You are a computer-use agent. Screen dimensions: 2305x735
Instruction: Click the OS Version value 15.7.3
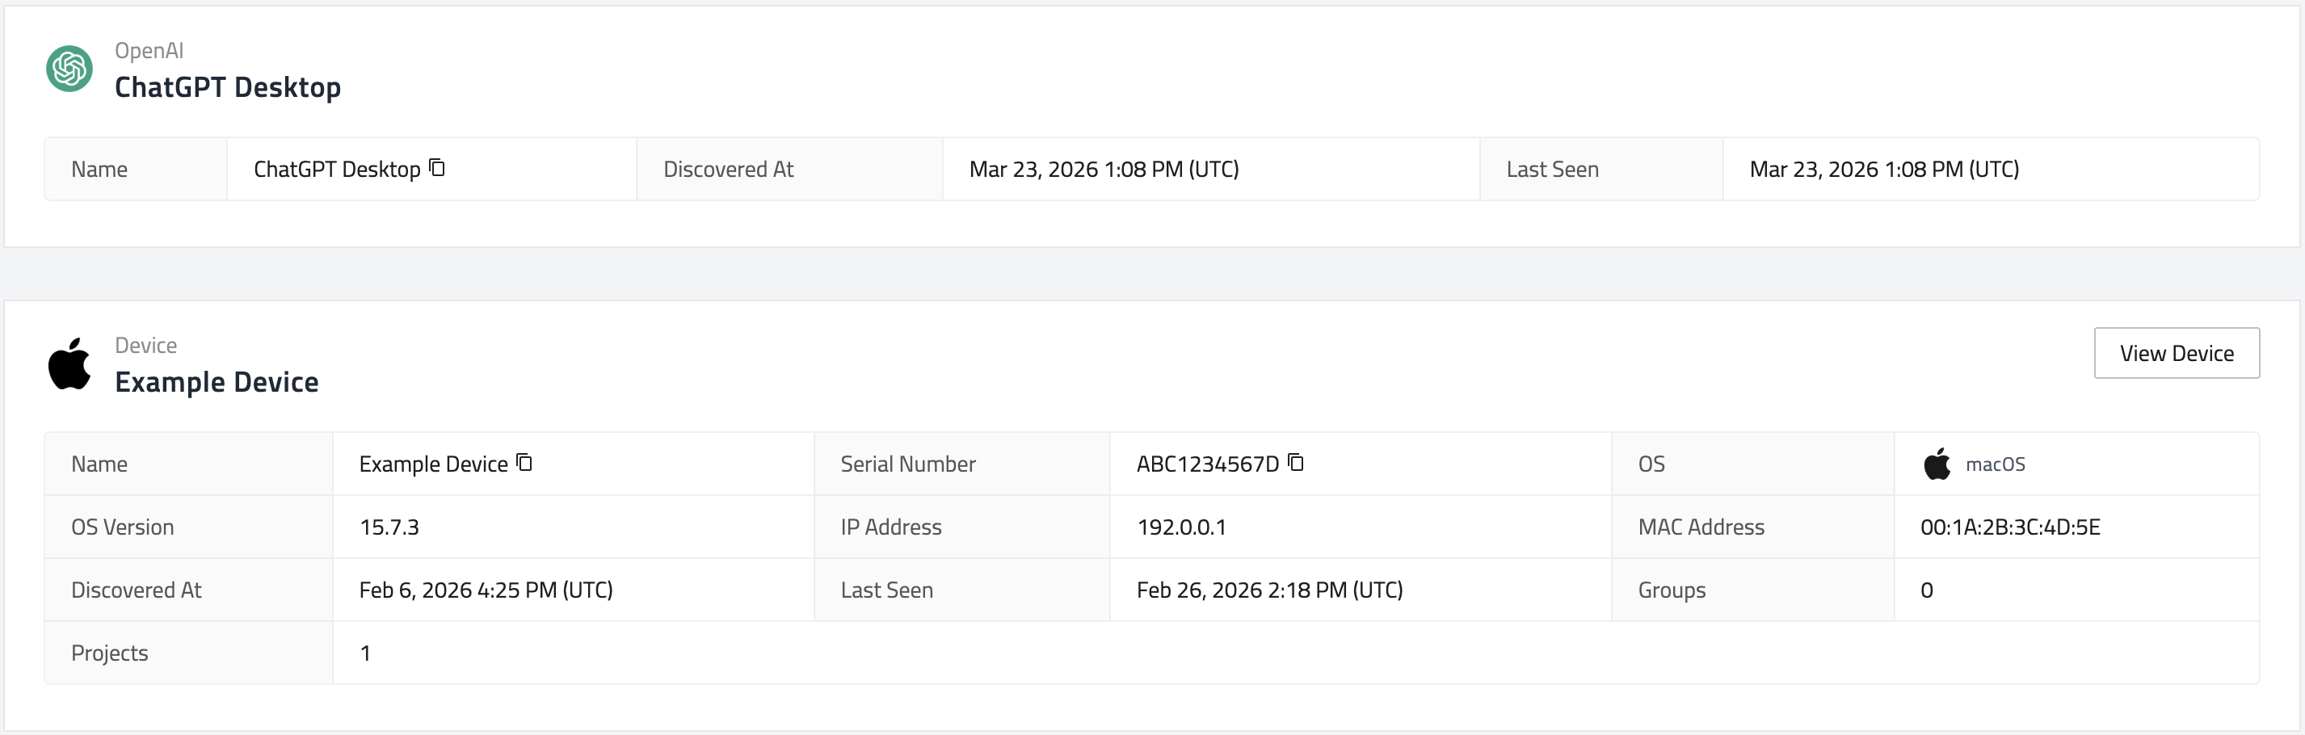pyautogui.click(x=389, y=527)
